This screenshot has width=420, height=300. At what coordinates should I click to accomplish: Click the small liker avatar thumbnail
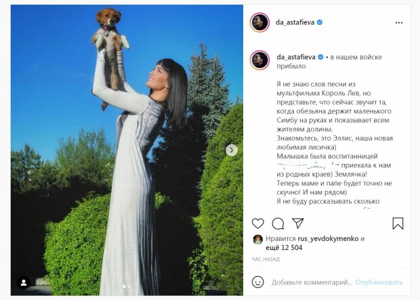pos(257,240)
